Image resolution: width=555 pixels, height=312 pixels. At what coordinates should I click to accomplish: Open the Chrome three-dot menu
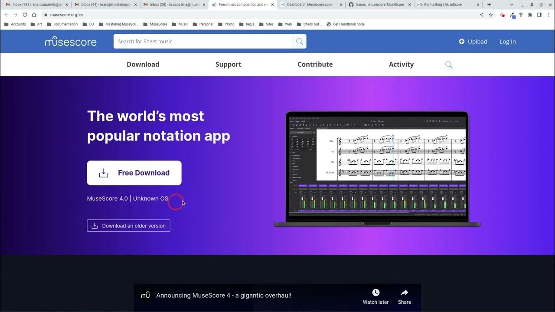548,15
